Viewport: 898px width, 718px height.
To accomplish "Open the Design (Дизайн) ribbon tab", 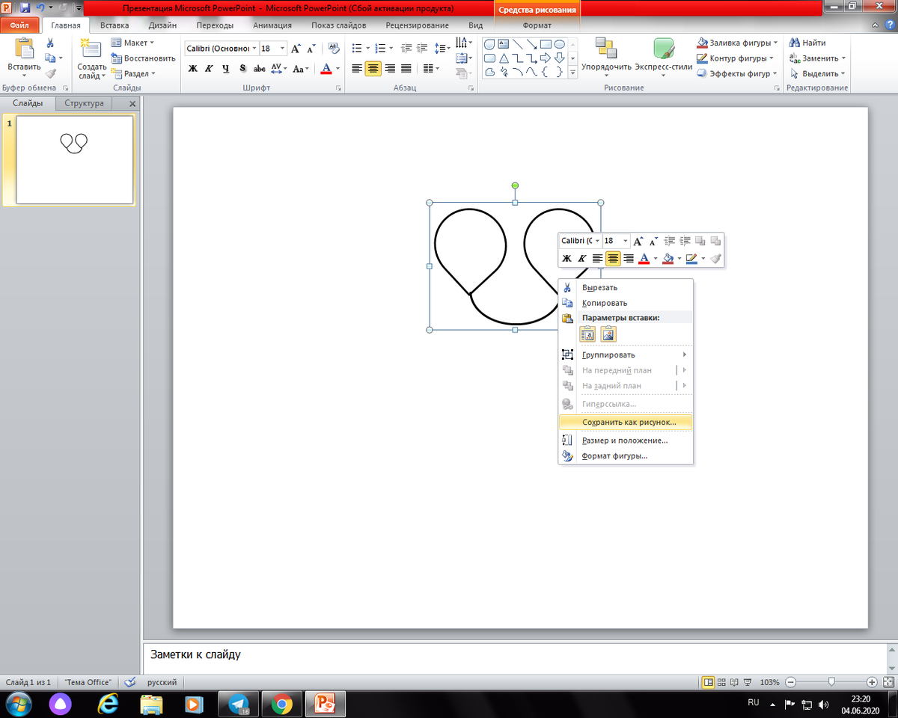I will click(162, 25).
